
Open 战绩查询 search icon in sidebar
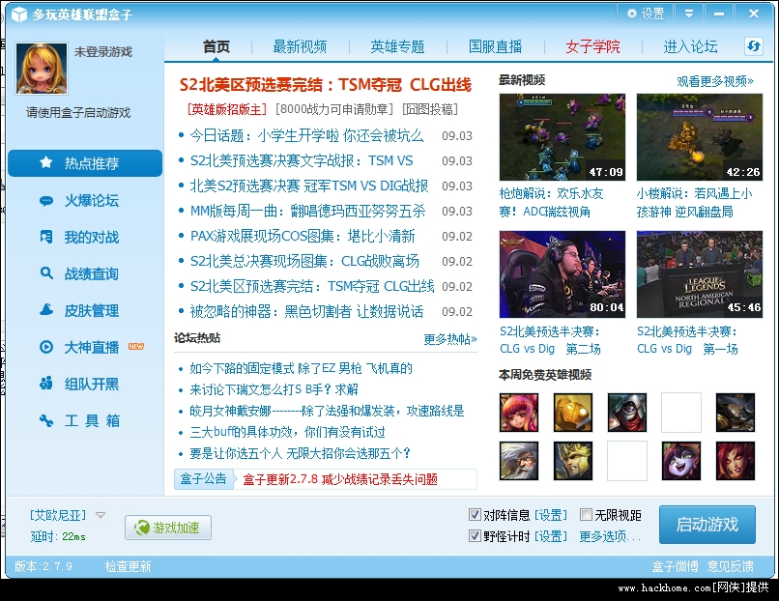tap(46, 273)
